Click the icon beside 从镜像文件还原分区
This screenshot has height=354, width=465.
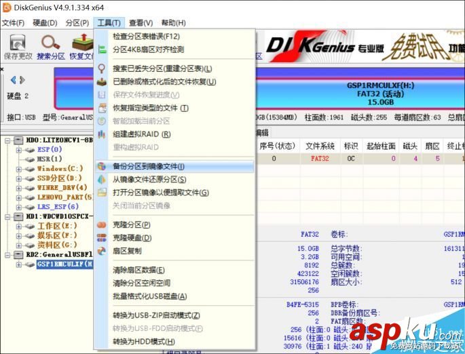pos(102,180)
